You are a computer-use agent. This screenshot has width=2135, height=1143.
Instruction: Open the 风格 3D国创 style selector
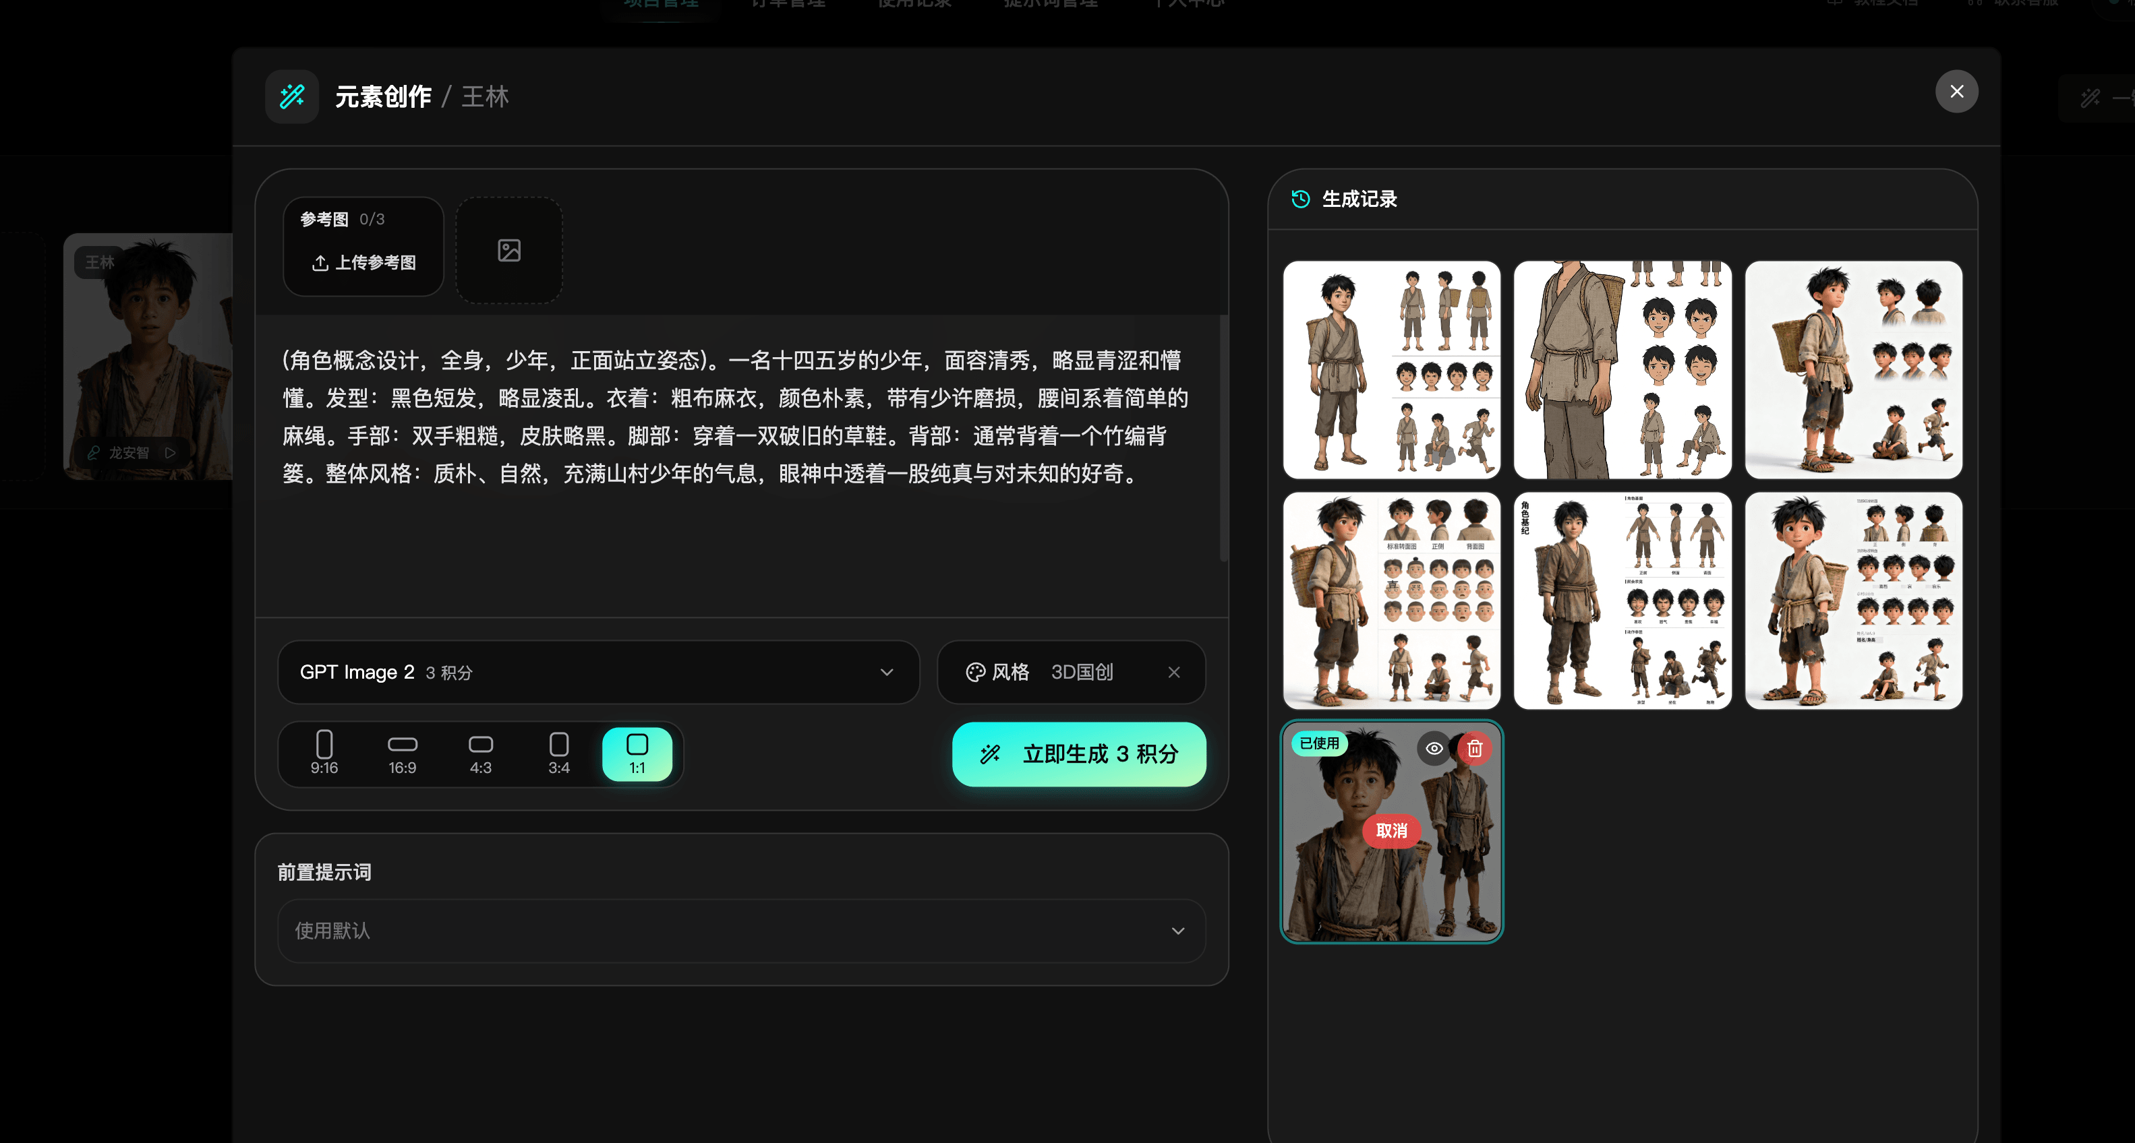pos(1071,672)
